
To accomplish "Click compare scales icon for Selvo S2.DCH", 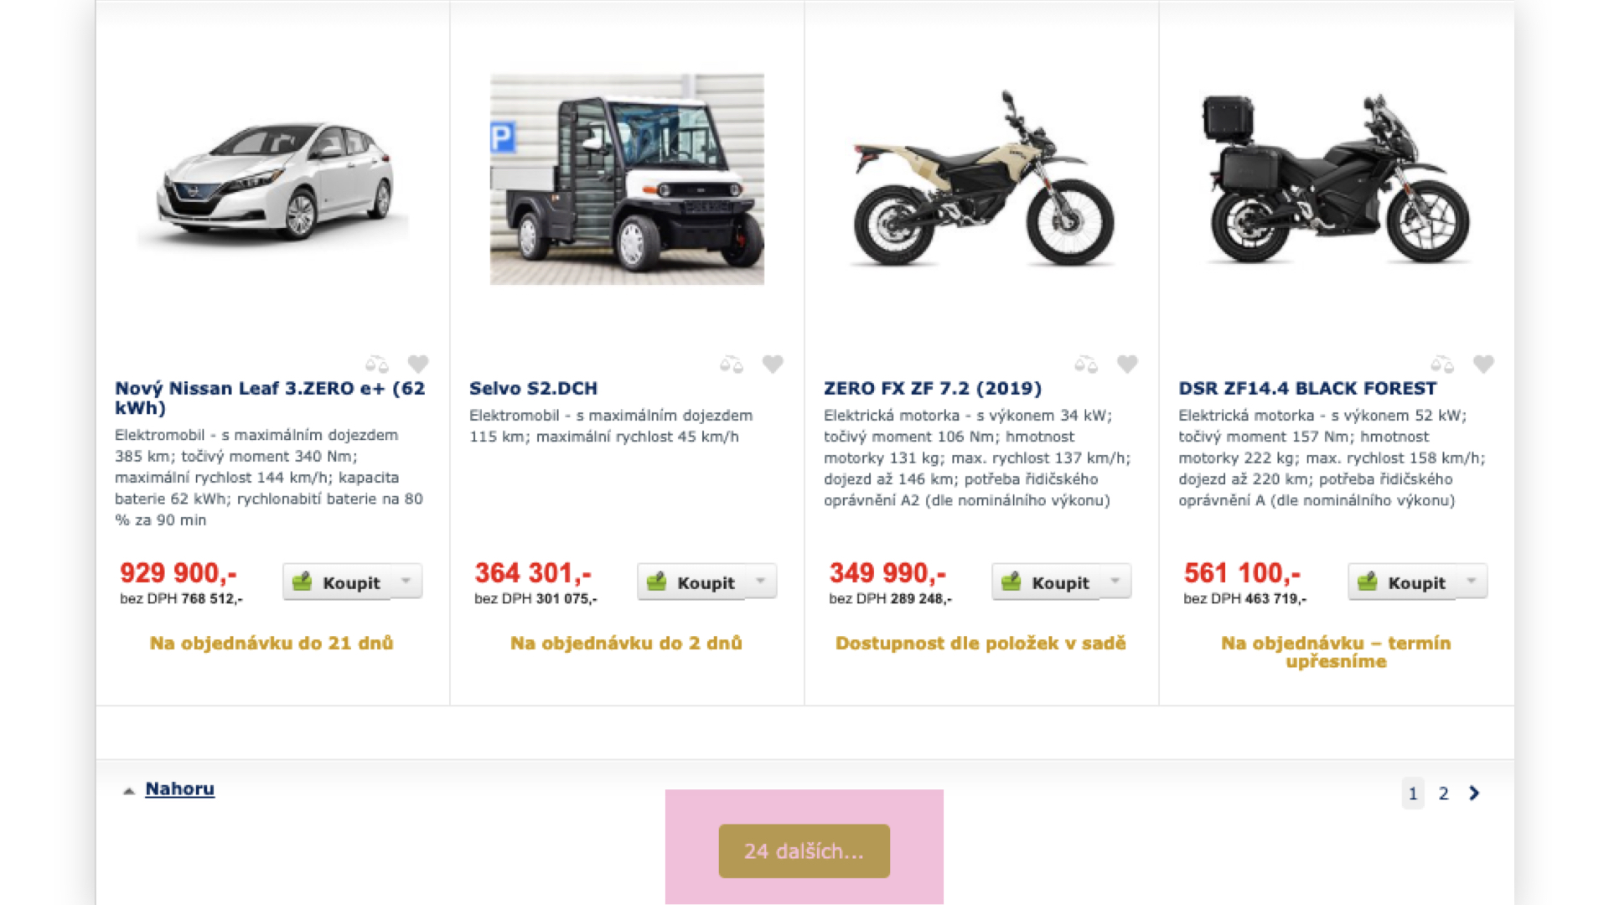I will [x=732, y=365].
